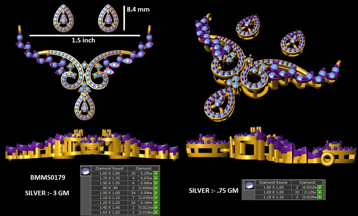The width and height of the screenshot is (358, 216).
Task: Click the 32 quantity cell in right table
Action: pyautogui.click(x=297, y=192)
